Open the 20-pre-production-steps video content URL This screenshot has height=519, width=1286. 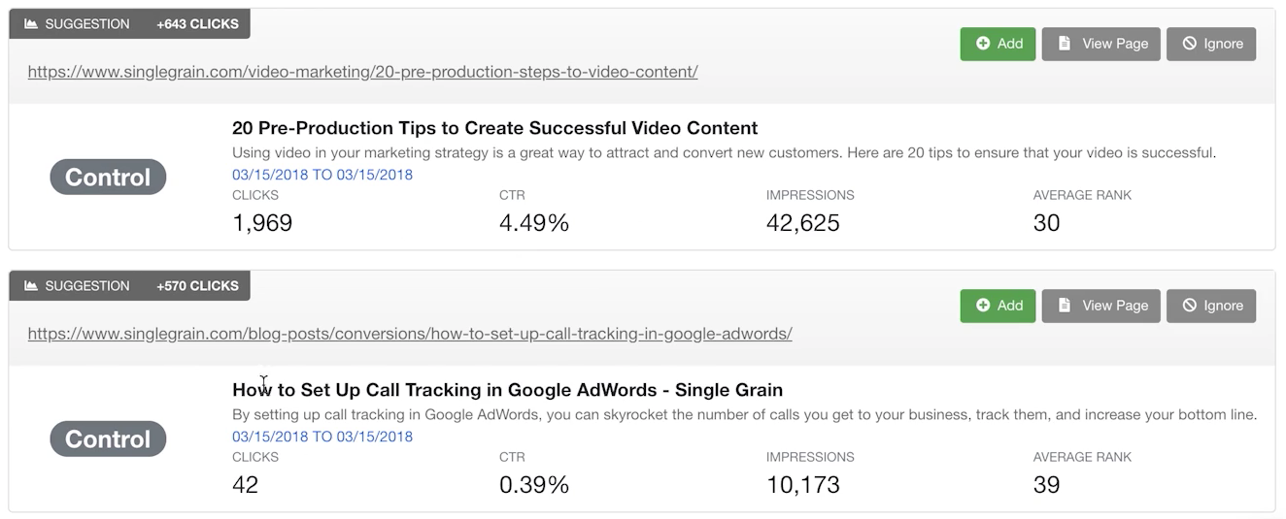coord(362,72)
